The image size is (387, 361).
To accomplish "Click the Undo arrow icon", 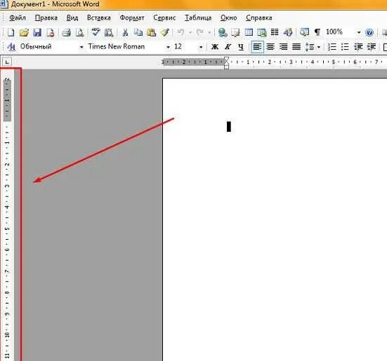I will click(x=181, y=32).
